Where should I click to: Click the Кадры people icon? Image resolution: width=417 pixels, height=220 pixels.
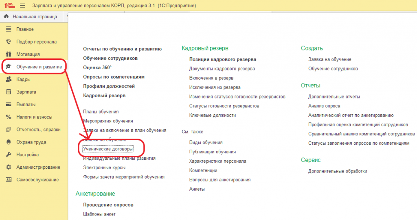(9, 79)
